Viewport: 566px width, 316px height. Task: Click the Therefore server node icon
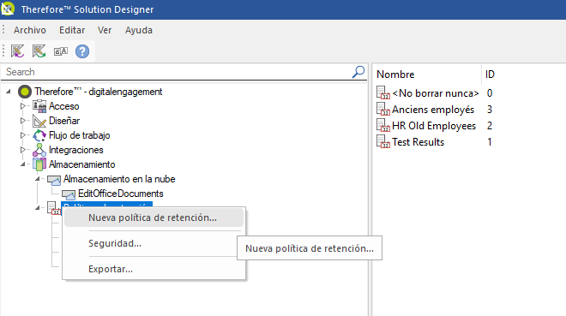point(25,92)
